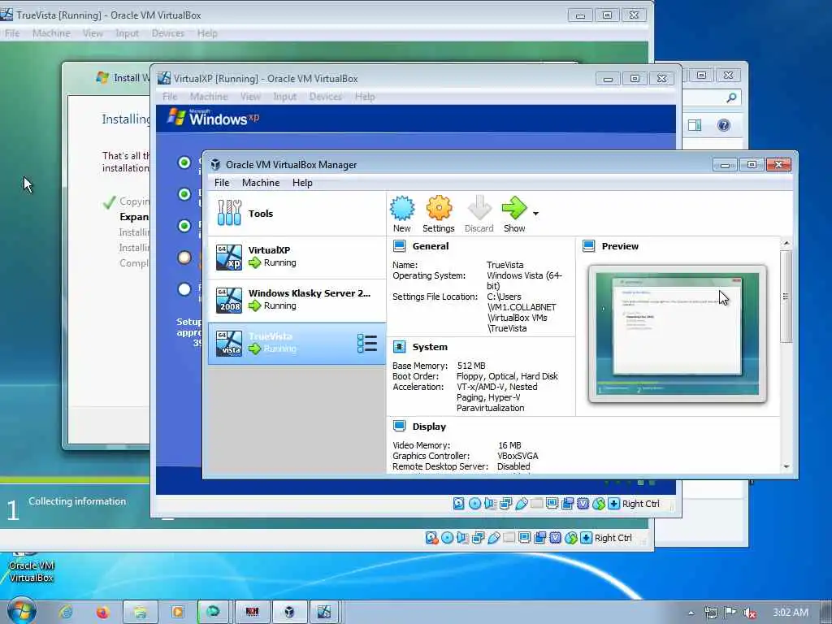Click CPU virtualization V icon in TrueVista window

click(x=555, y=538)
